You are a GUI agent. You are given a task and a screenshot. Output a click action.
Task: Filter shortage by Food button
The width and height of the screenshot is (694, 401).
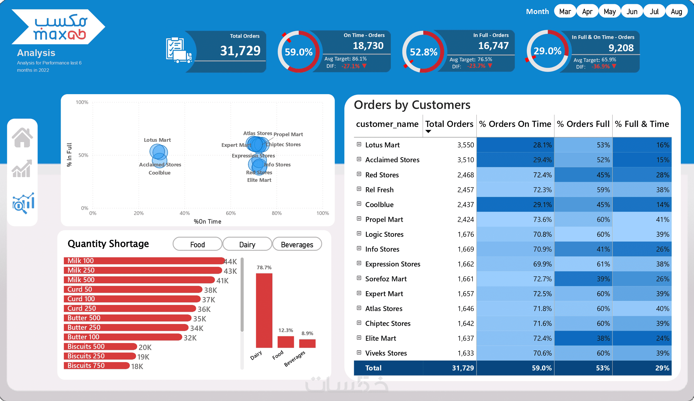coord(197,244)
